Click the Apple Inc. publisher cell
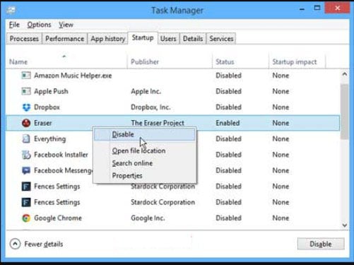 click(x=146, y=91)
